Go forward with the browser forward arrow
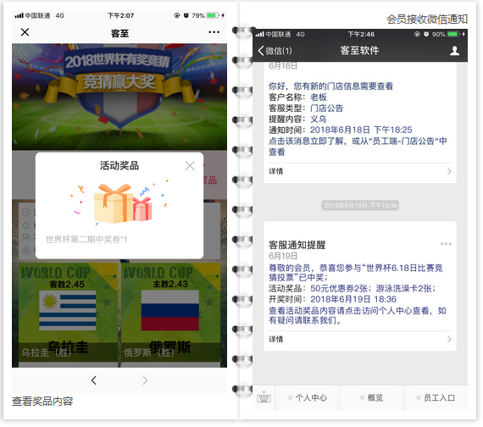 click(145, 380)
